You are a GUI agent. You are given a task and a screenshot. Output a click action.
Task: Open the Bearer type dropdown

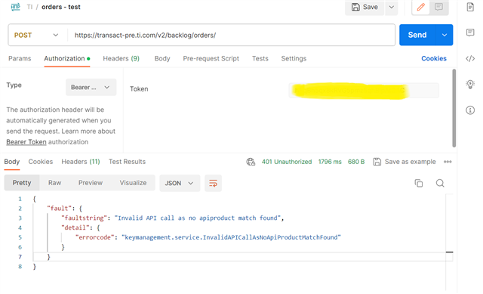pos(91,88)
